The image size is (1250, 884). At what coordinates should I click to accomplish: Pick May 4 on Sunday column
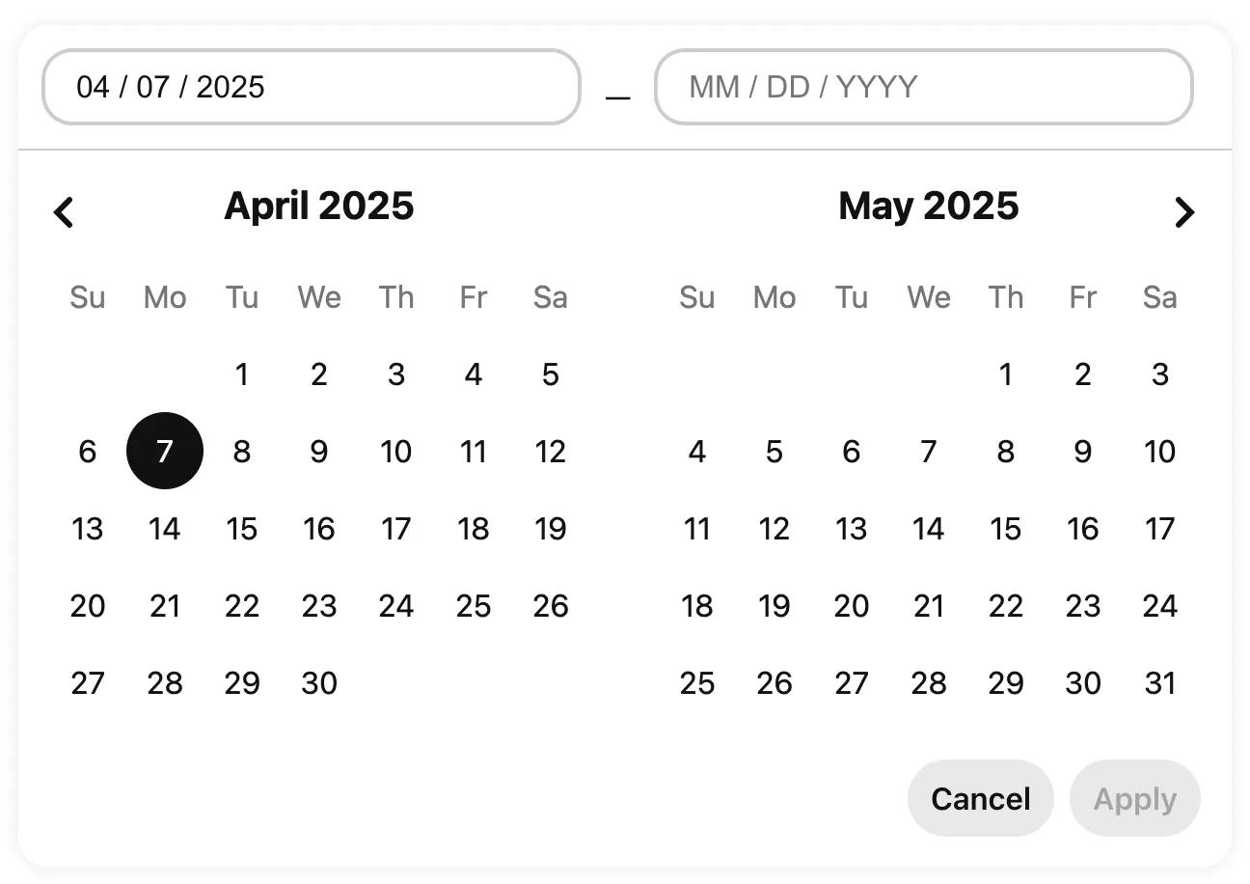point(697,452)
